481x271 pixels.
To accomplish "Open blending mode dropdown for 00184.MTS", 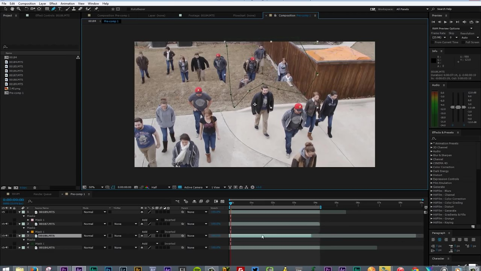I will tap(94, 248).
